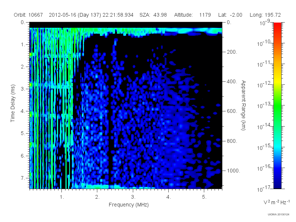Click the Lat: -2.00 label
The image size is (296, 222).
click(230, 15)
